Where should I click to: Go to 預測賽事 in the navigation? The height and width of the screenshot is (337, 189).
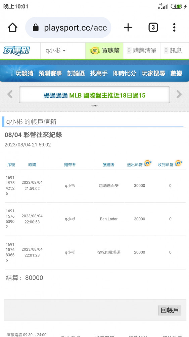tap(50, 73)
